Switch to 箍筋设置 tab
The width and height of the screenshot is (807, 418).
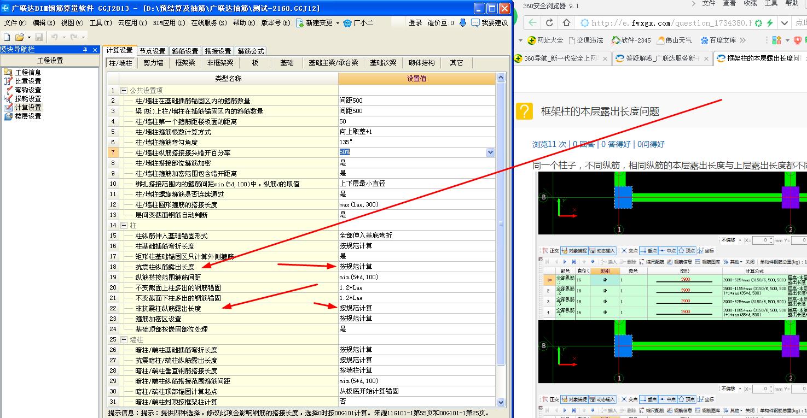click(x=185, y=51)
